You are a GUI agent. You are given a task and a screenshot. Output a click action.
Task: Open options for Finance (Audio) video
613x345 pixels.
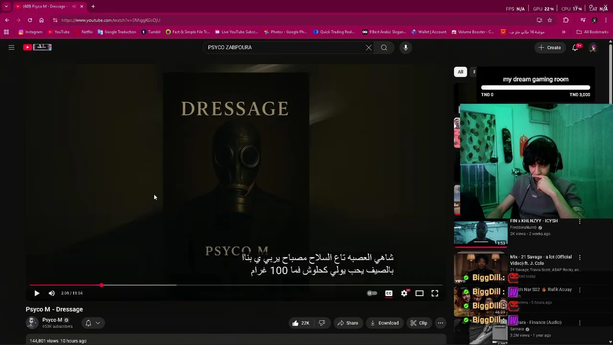(580, 323)
